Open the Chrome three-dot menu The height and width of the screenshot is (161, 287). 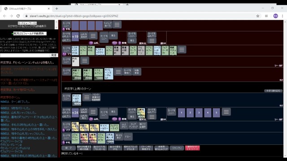pyautogui.click(x=283, y=16)
